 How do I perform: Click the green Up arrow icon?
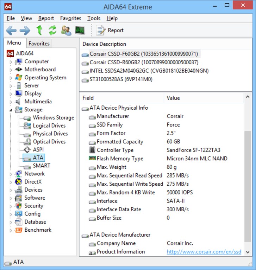[39, 31]
